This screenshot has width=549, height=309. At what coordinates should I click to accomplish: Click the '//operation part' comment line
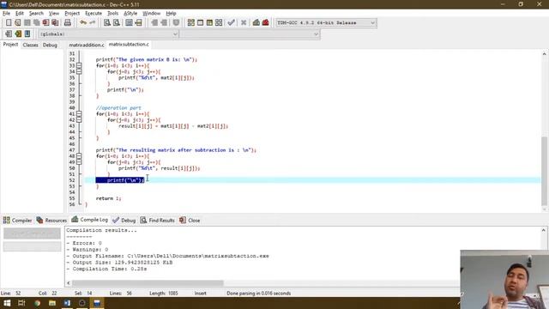(118, 108)
